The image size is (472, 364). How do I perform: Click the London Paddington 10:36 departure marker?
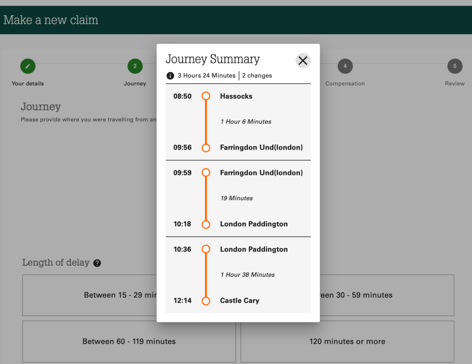pos(206,250)
